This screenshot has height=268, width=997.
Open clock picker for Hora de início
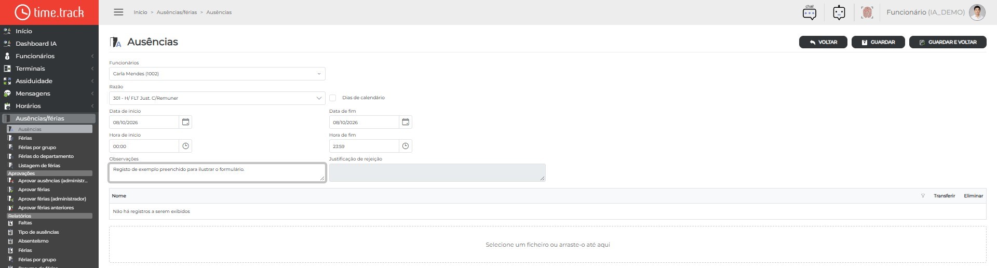tap(185, 146)
